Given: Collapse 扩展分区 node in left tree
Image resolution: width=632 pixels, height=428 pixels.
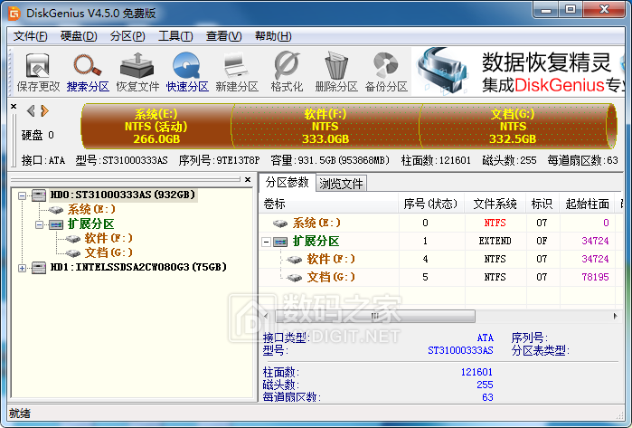Looking at the screenshot, I should coord(39,224).
